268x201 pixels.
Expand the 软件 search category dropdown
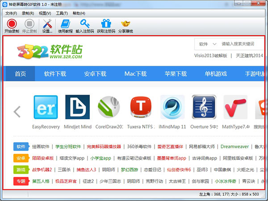[208, 44]
